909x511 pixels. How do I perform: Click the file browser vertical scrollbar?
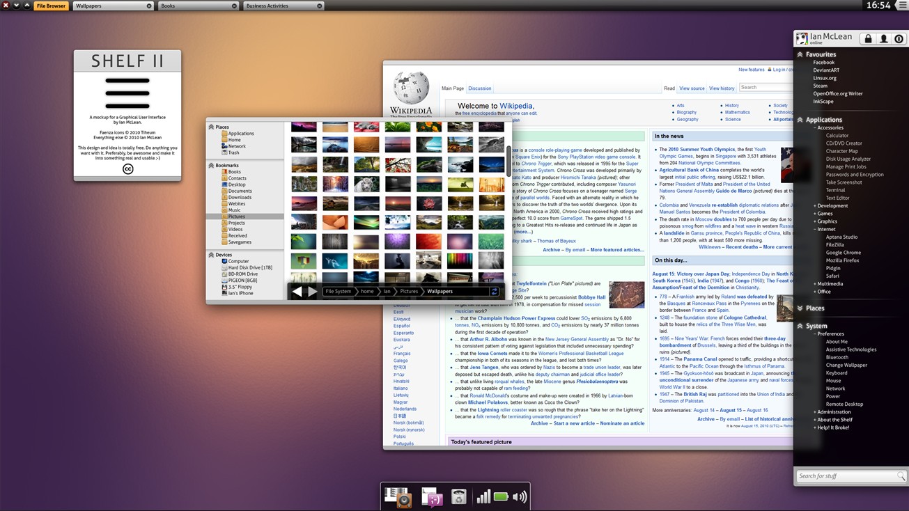[508, 162]
